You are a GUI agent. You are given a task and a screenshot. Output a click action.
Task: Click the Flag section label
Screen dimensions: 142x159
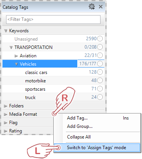point(13,123)
